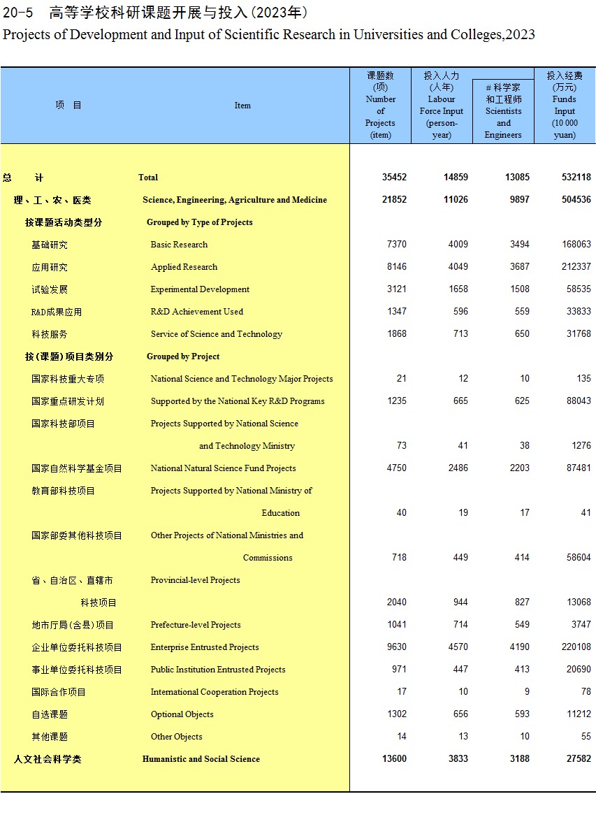Viewport: 596px width, 815px height.
Task: Click Chinese label 国家自然科学基金项目
Action: [x=76, y=468]
